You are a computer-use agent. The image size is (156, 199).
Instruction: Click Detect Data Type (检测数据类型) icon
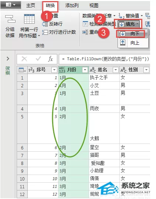click(x=85, y=24)
